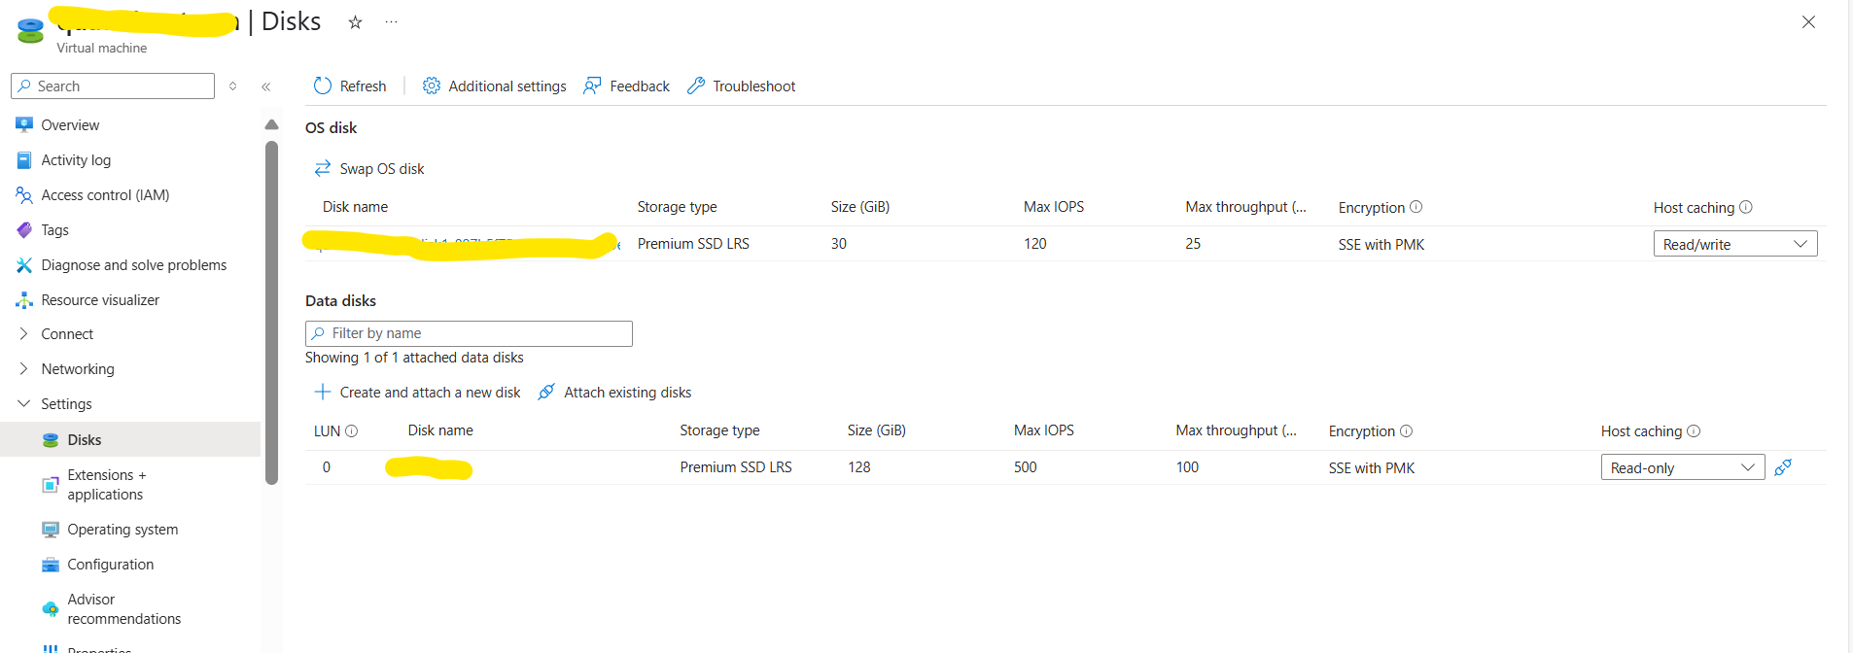The width and height of the screenshot is (1853, 653).
Task: Open Troubleshoot wrench tool
Action: tap(695, 86)
